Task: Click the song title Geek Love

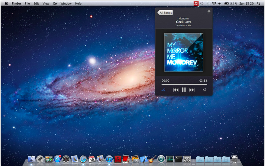Action: [184, 22]
